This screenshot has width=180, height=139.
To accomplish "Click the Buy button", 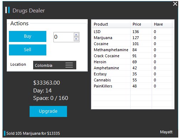I will (27, 36).
